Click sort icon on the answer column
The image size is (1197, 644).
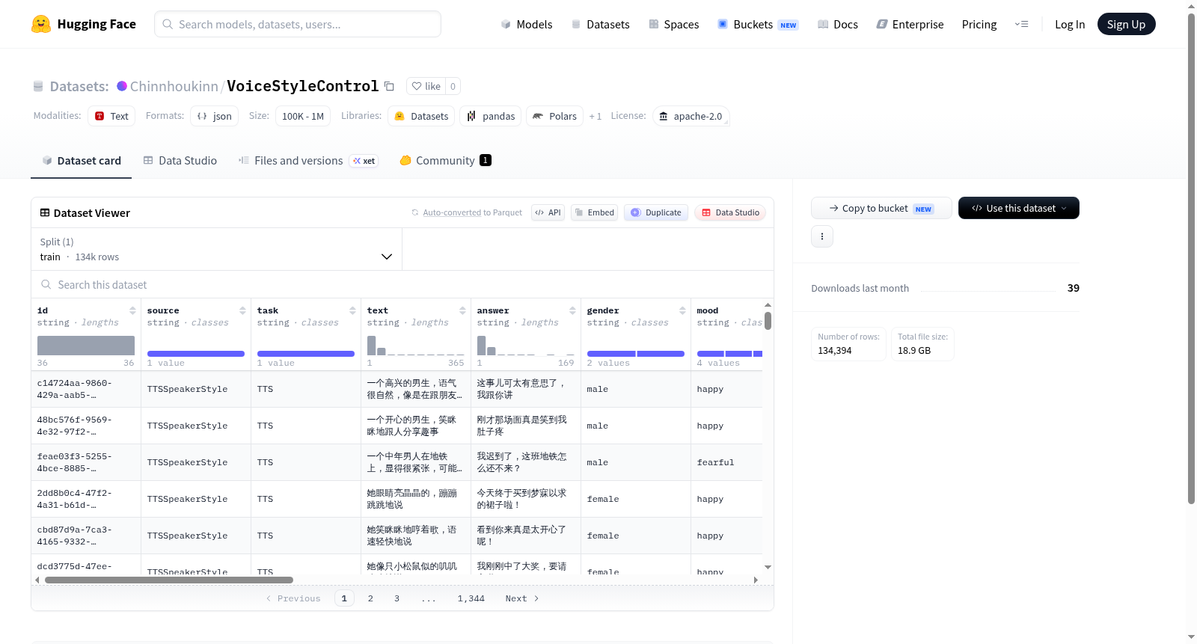click(x=572, y=310)
